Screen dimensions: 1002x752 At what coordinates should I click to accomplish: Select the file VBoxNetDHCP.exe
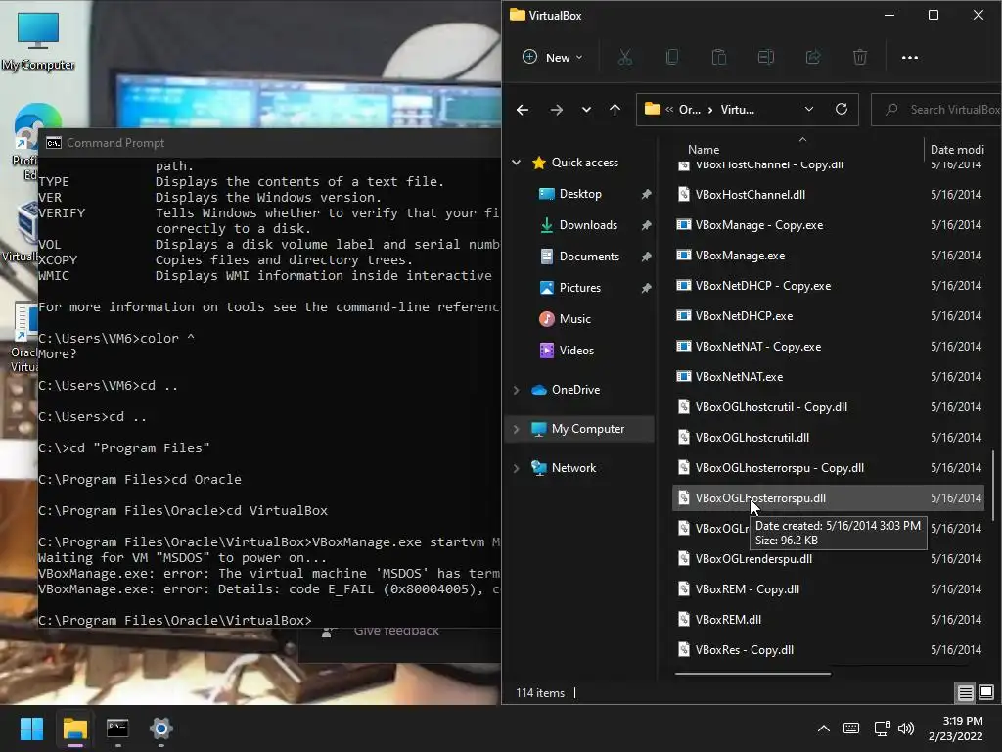tap(744, 316)
